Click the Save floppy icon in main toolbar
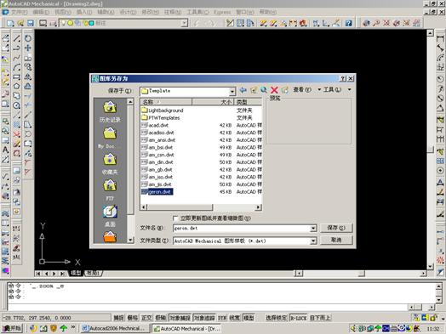446x334 pixels. click(30, 23)
